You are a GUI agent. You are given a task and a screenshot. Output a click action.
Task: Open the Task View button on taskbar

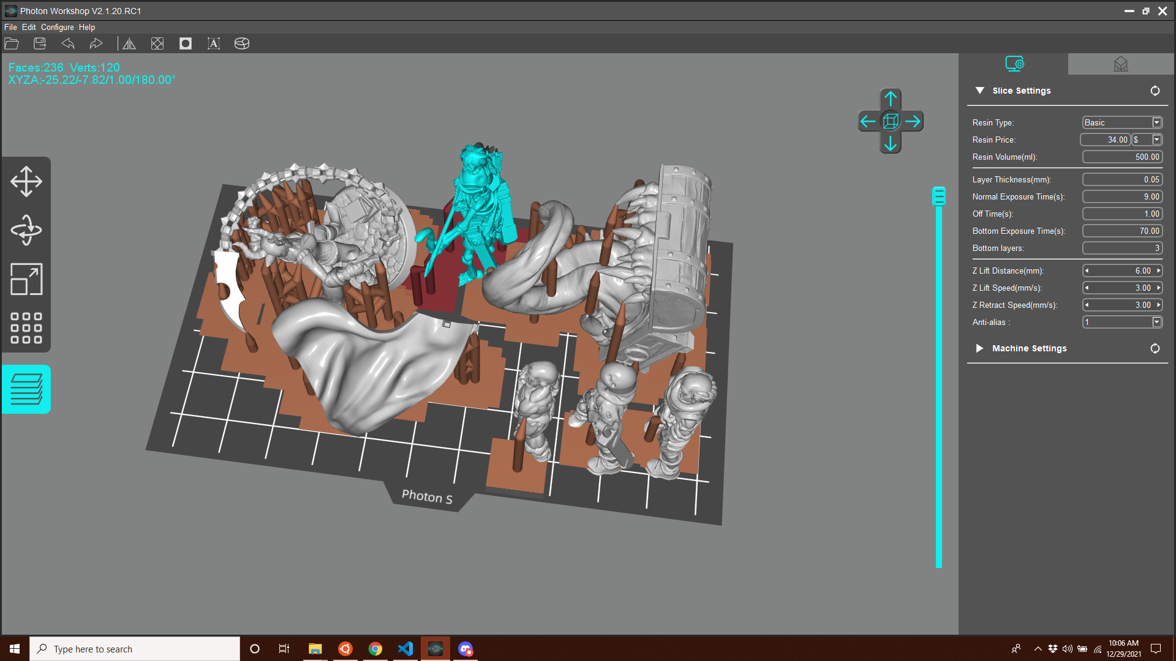point(284,649)
